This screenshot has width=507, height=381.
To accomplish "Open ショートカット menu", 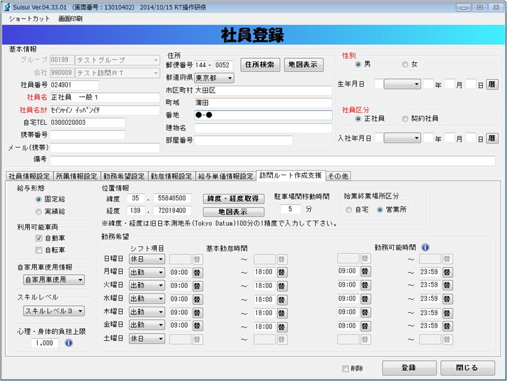I will [29, 19].
